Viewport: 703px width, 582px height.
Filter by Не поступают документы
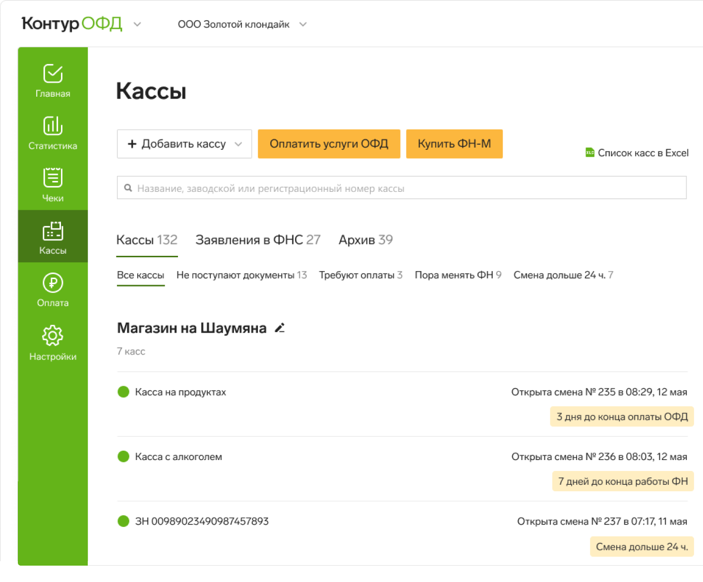pos(241,275)
